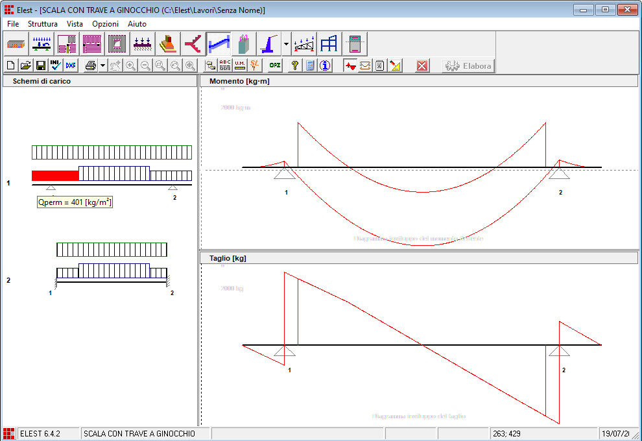The width and height of the screenshot is (642, 441).
Task: Toggle the U.M. units of measure button
Action: 240,66
